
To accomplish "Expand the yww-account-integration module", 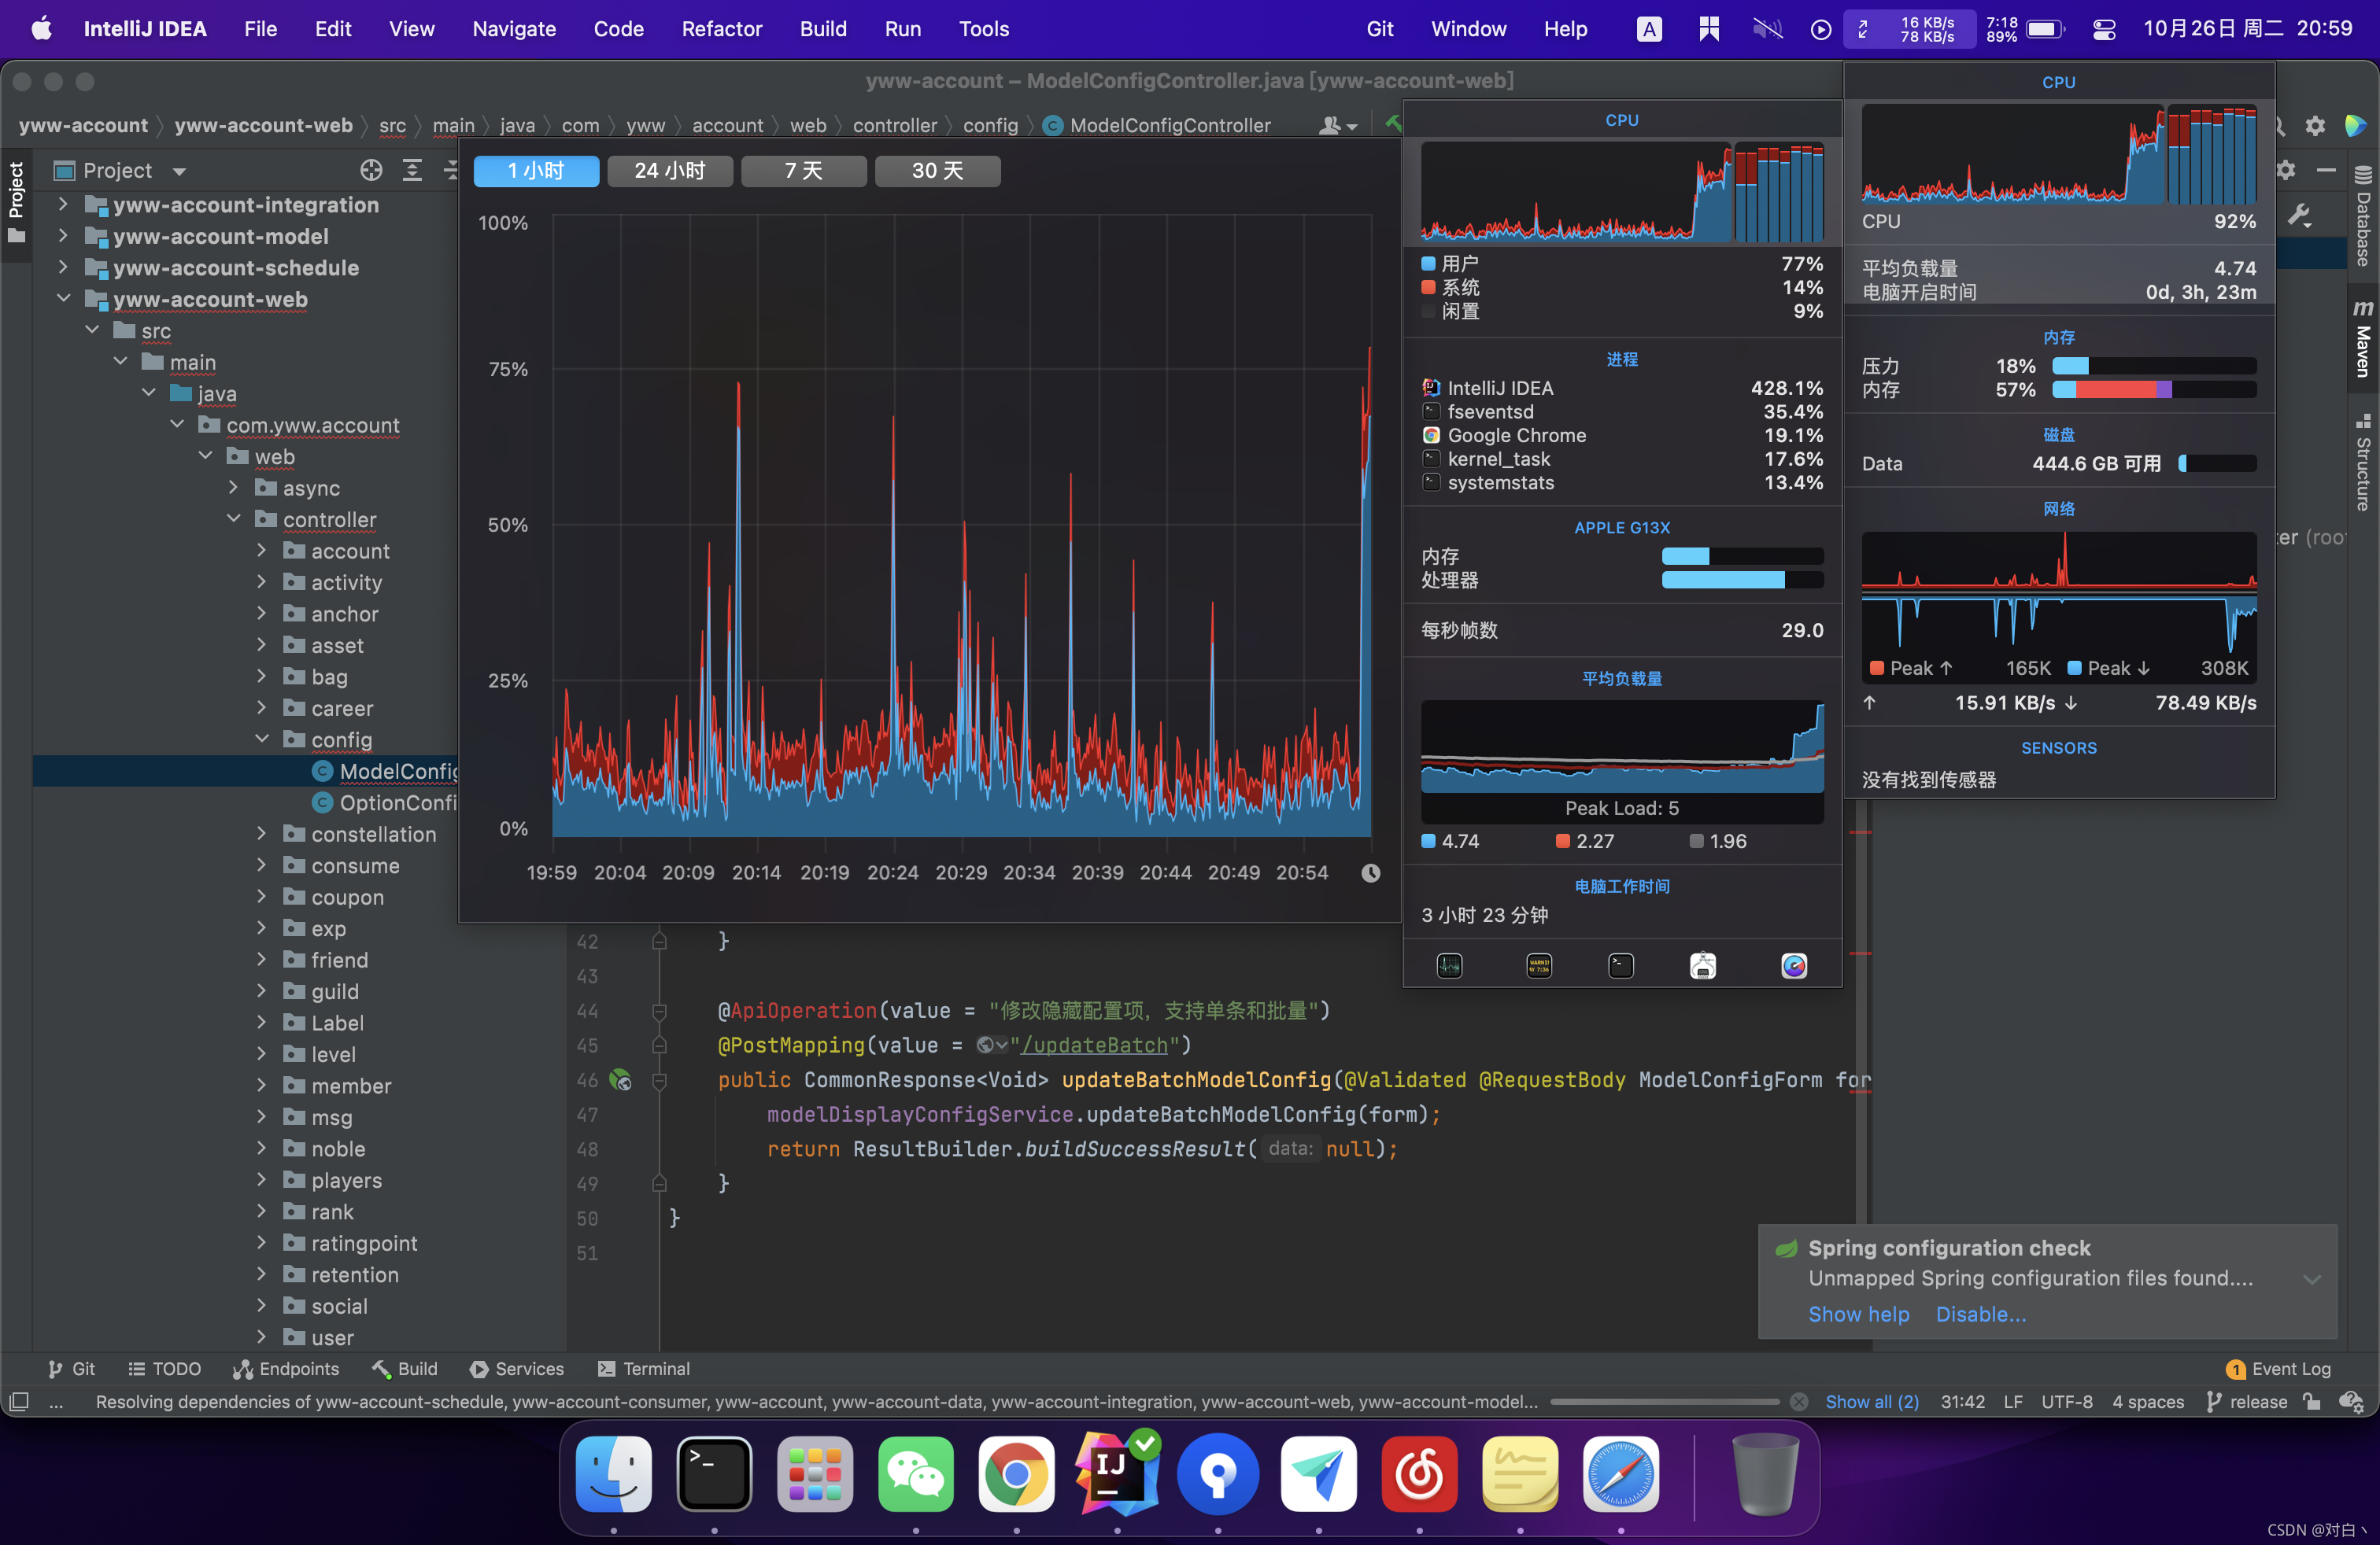I will 63,205.
